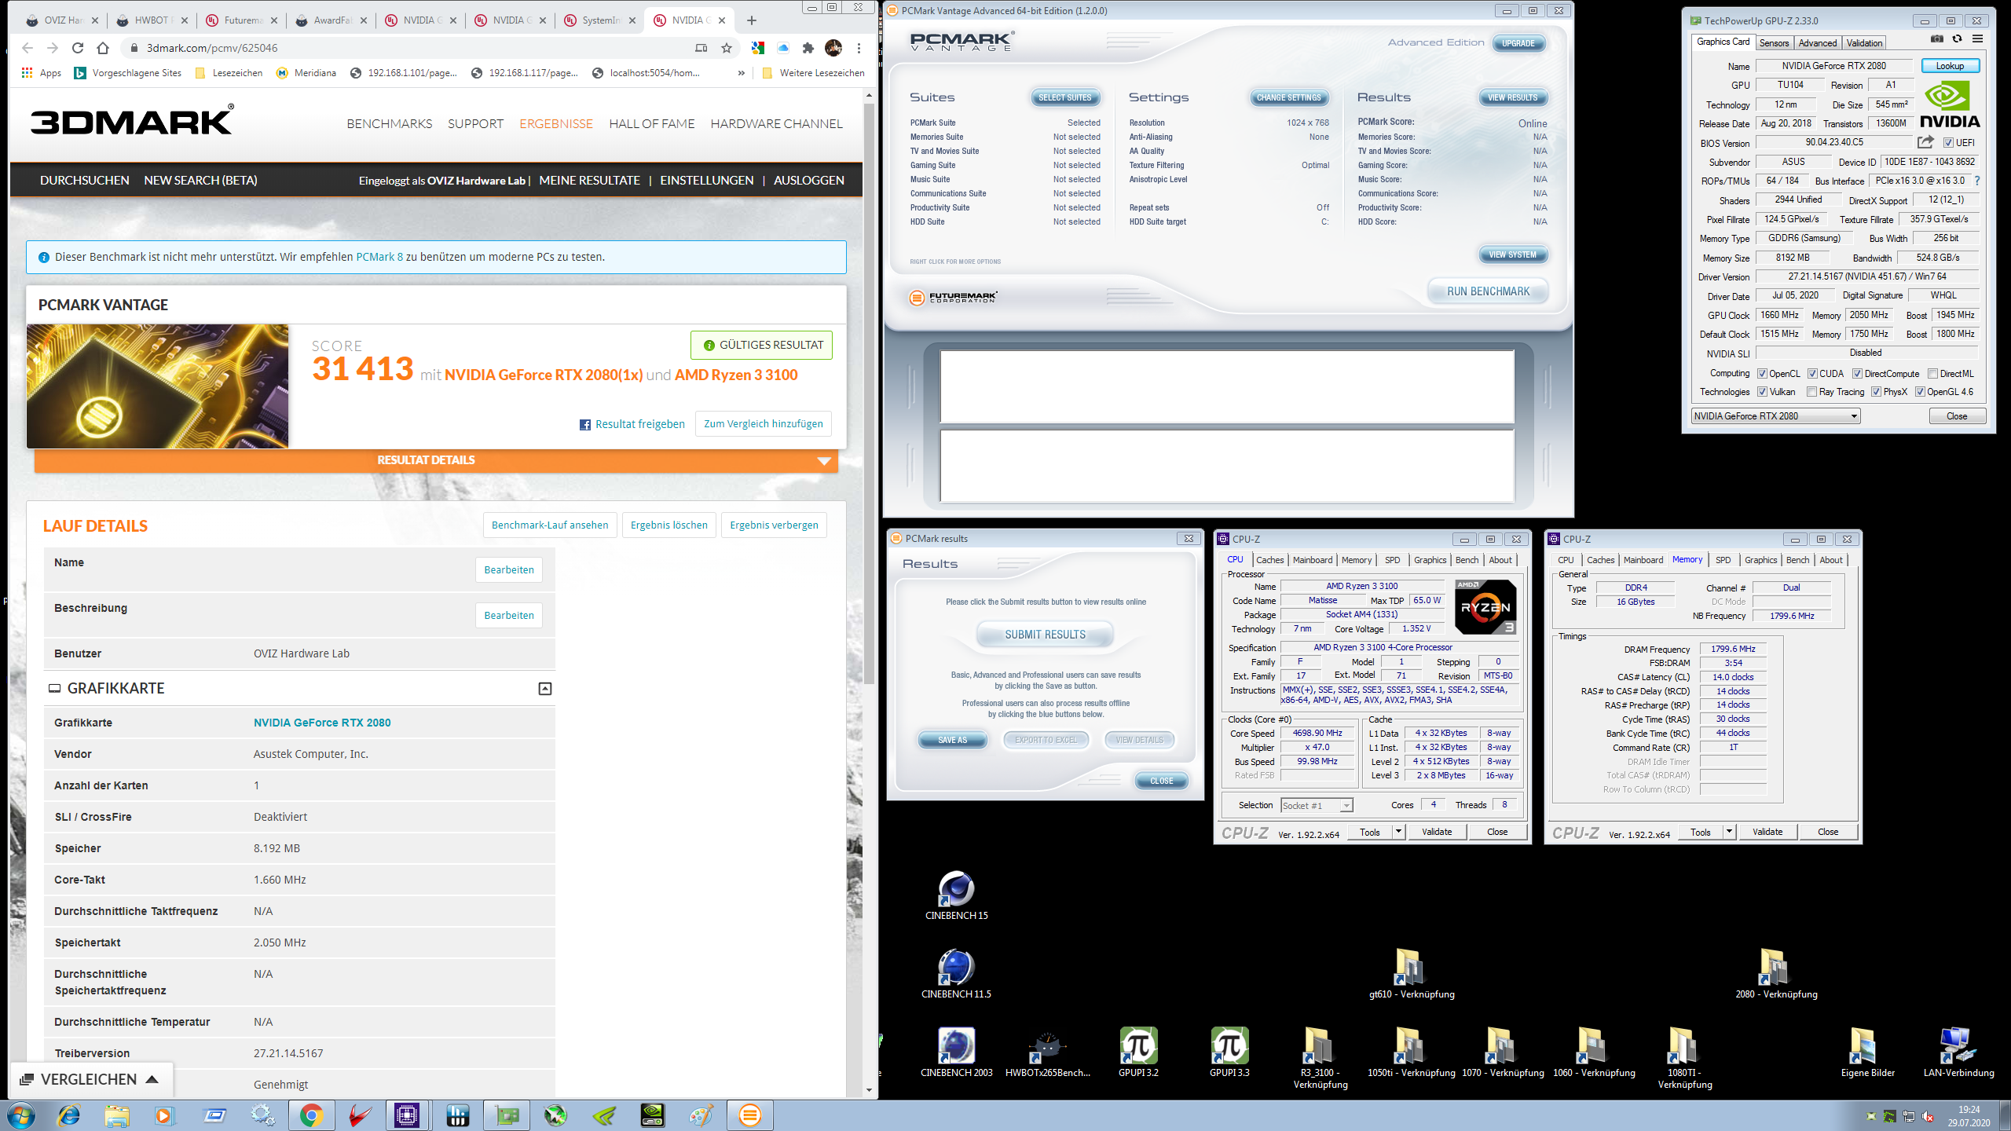This screenshot has height=1131, width=2011.
Task: Open BENCHMARKS in 3DMark menu
Action: point(390,124)
